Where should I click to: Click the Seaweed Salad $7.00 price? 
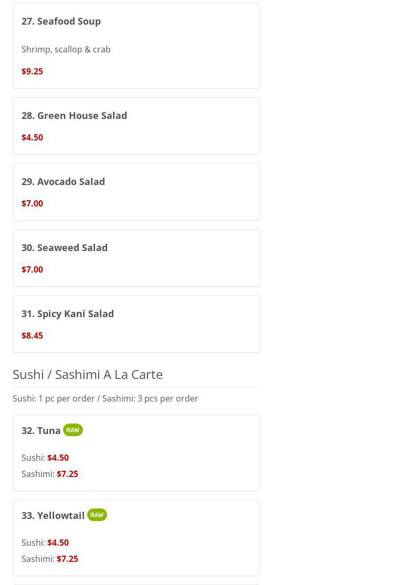[x=32, y=269]
